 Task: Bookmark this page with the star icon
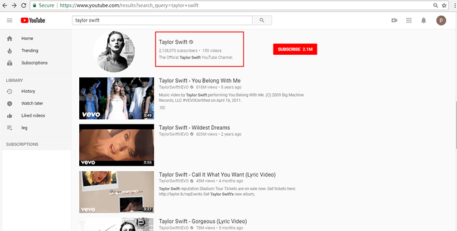click(444, 5)
